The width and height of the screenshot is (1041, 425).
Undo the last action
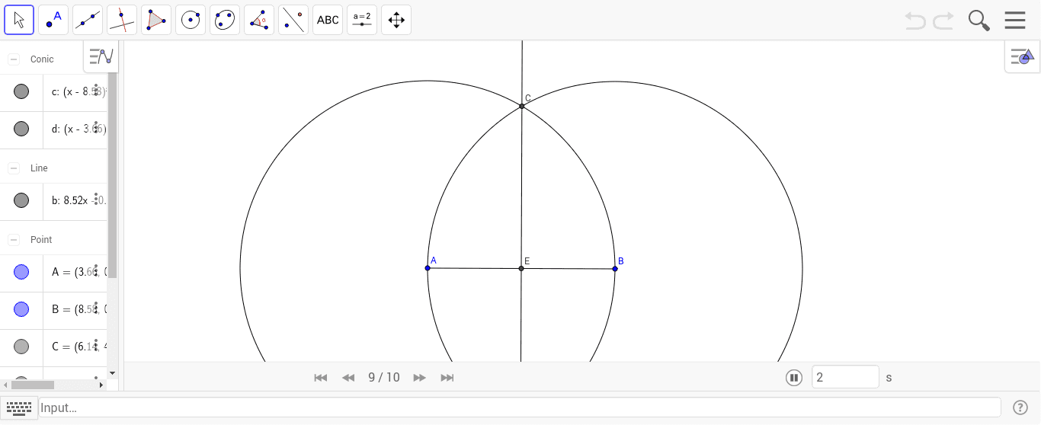pyautogui.click(x=915, y=21)
